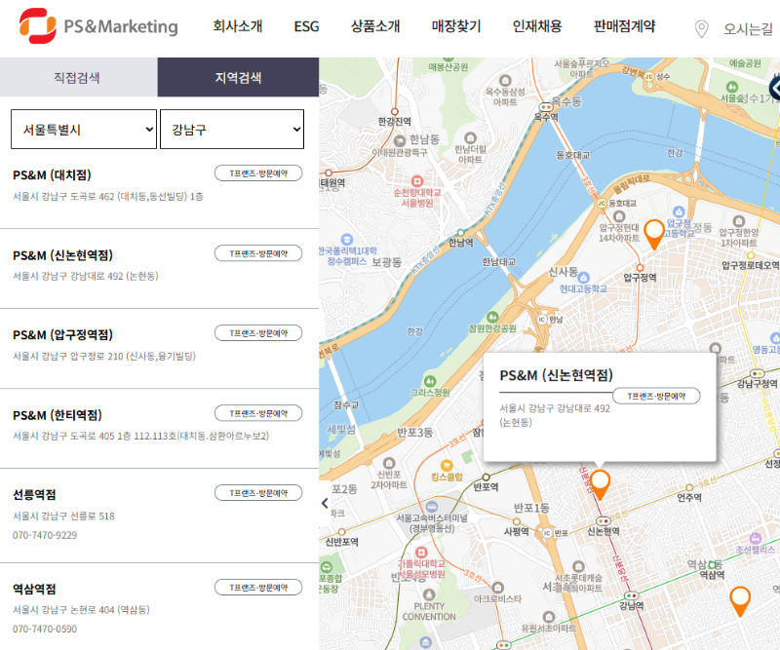
Task: Click T프렌즈-방문예약 for 대치점
Action: (258, 173)
